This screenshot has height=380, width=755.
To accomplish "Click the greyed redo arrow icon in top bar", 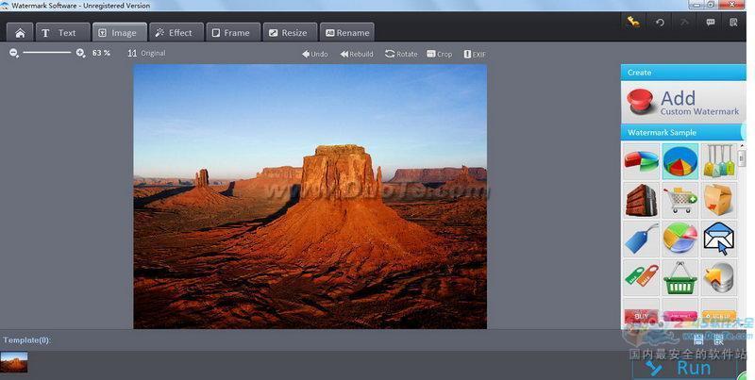I will point(684,22).
